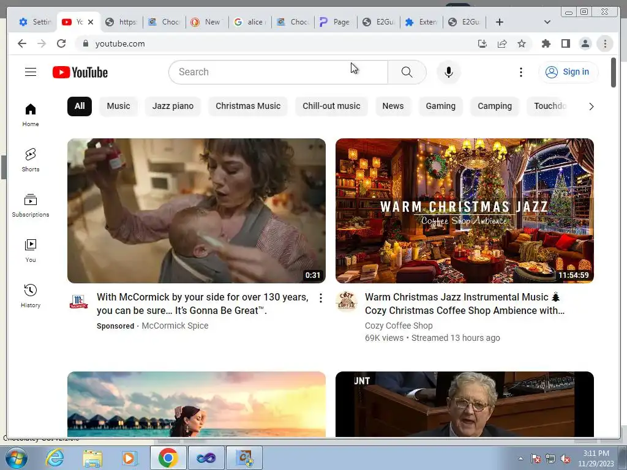View site information lock icon
The width and height of the screenshot is (627, 470).
85,43
